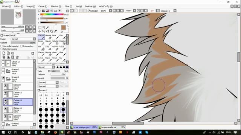
Task: Zoom out navigator with minus button
Action: coord(27,27)
